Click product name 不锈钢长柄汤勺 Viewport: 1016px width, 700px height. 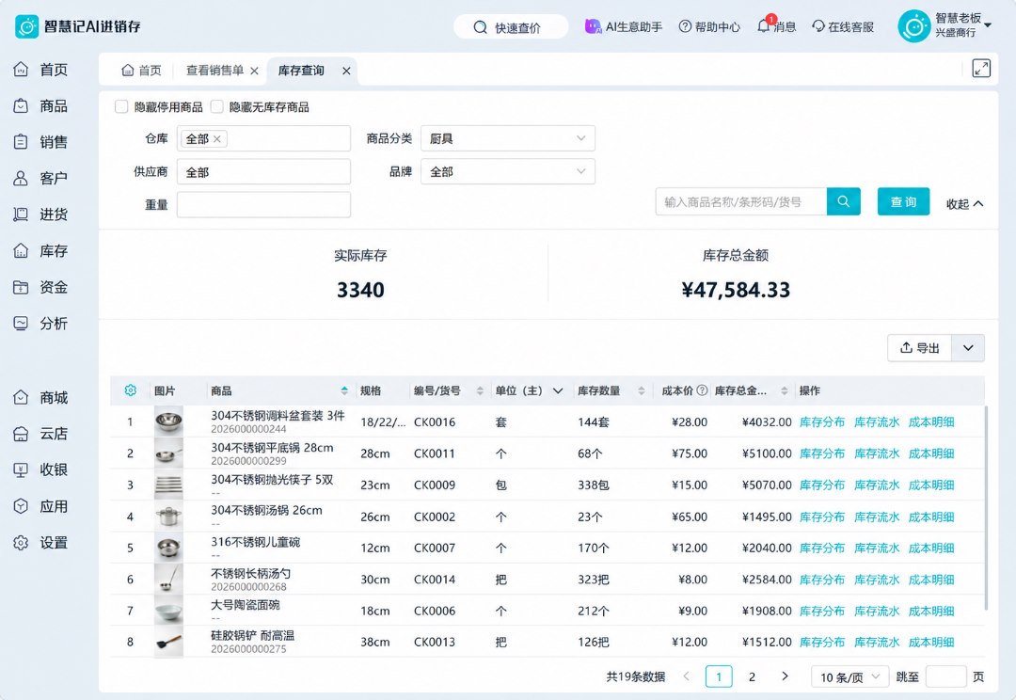(x=251, y=573)
